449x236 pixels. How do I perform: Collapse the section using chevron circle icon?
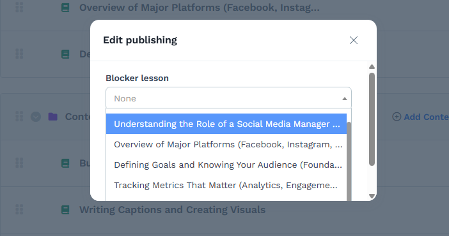coord(36,117)
